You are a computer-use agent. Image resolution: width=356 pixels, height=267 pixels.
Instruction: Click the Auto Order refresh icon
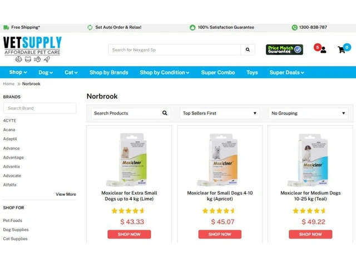(x=90, y=27)
